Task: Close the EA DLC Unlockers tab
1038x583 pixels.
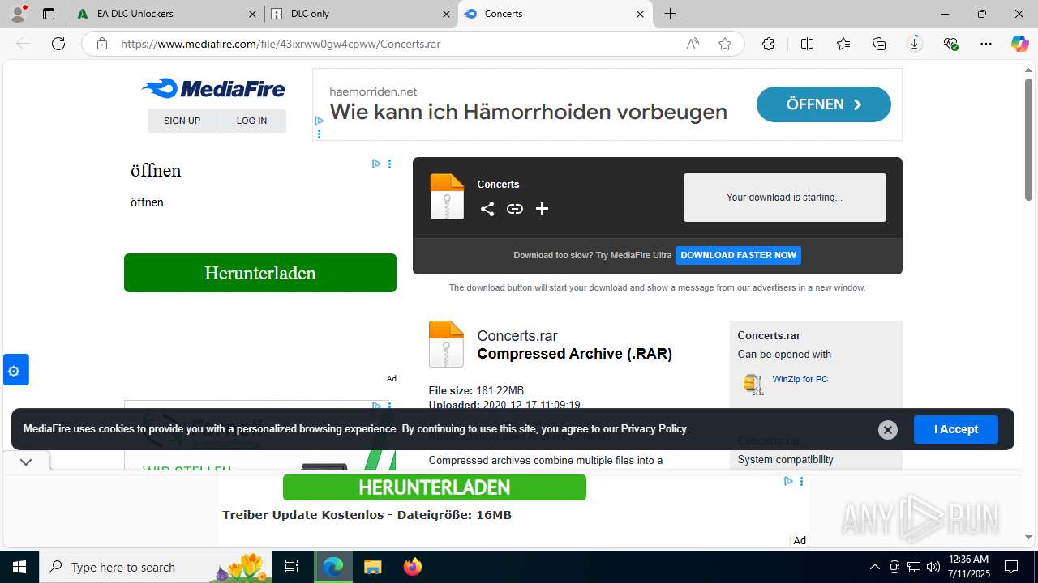Action: click(253, 14)
